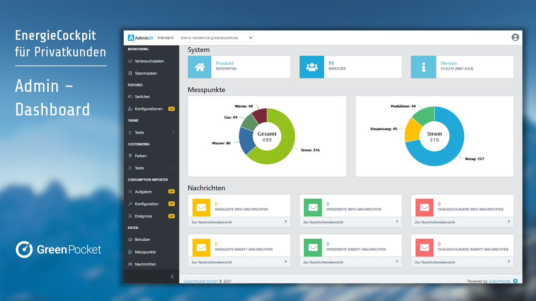This screenshot has width=536, height=301.
Task: Click the yellow envelope for angelegte Rabatt-Nachrichten
Action: pyautogui.click(x=201, y=247)
